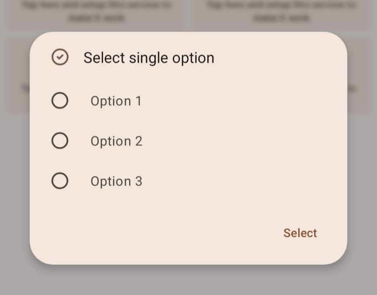Click the Option 2 text label
The image size is (377, 295).
tap(116, 141)
